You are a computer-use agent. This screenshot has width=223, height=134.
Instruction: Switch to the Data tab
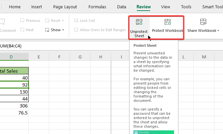coord(121,7)
